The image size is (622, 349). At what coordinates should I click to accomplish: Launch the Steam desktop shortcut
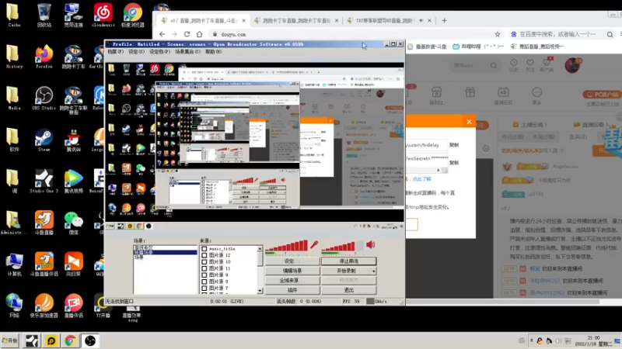44,139
